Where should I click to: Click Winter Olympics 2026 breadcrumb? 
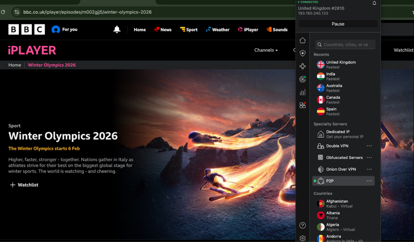[52, 65]
